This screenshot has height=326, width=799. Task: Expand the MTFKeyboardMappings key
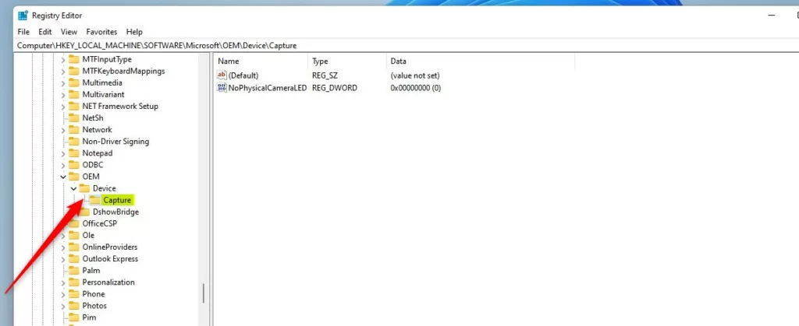pyautogui.click(x=63, y=72)
